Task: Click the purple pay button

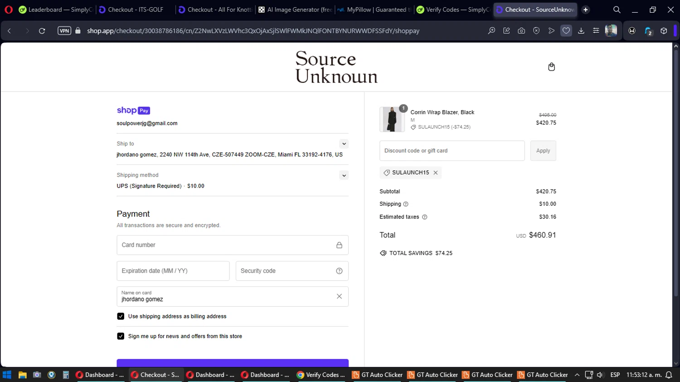Action: (x=233, y=363)
